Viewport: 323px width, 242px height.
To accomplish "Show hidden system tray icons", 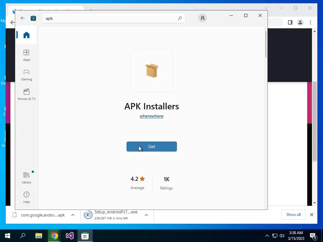I will tap(267, 236).
